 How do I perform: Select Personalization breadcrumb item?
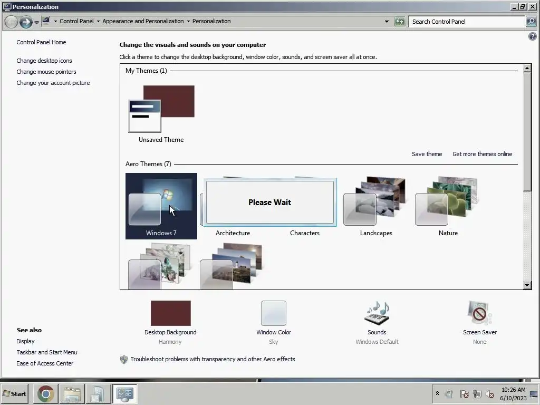(211, 21)
